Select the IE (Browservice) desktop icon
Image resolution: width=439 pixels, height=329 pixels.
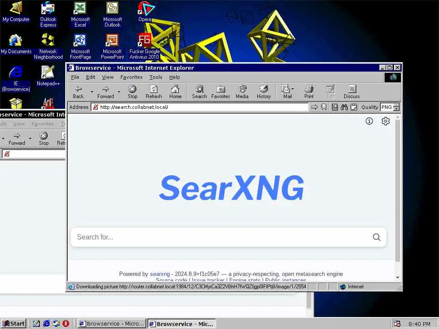[16, 79]
